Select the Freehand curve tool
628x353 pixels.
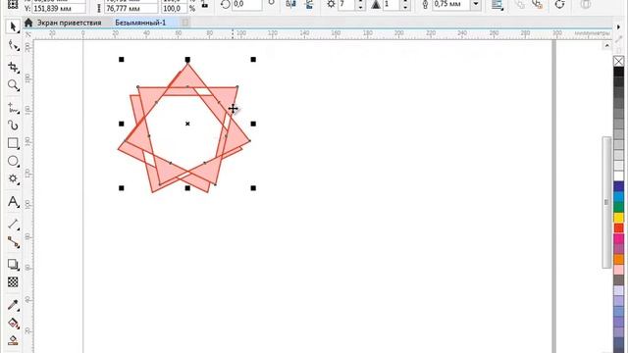pos(13,108)
